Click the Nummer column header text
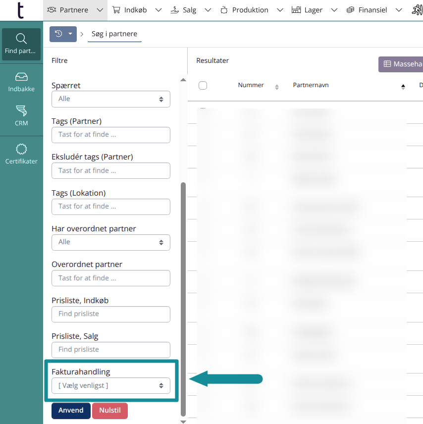This screenshot has width=423, height=424. click(x=251, y=85)
